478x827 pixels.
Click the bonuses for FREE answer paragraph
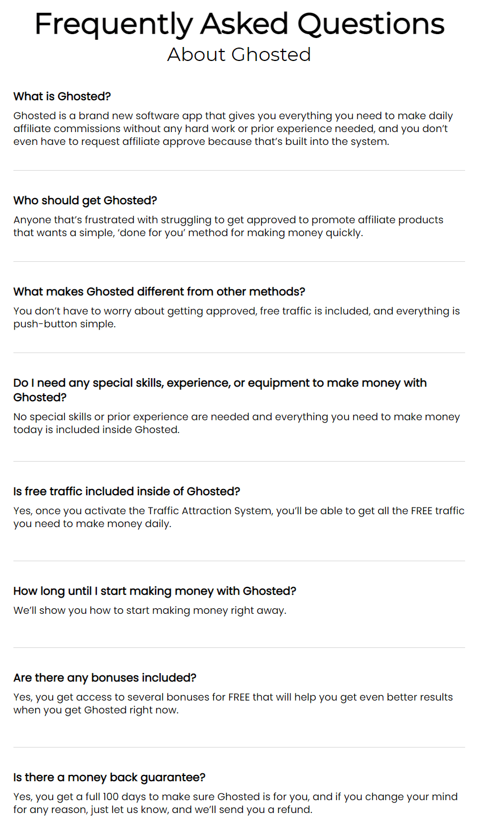tap(233, 703)
